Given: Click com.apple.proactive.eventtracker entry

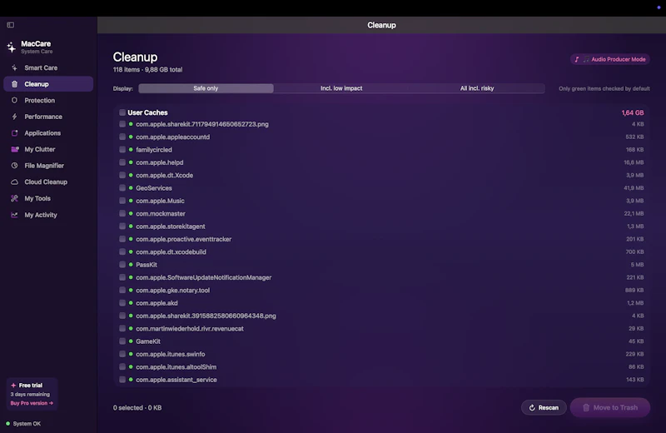Looking at the screenshot, I should click(x=183, y=239).
